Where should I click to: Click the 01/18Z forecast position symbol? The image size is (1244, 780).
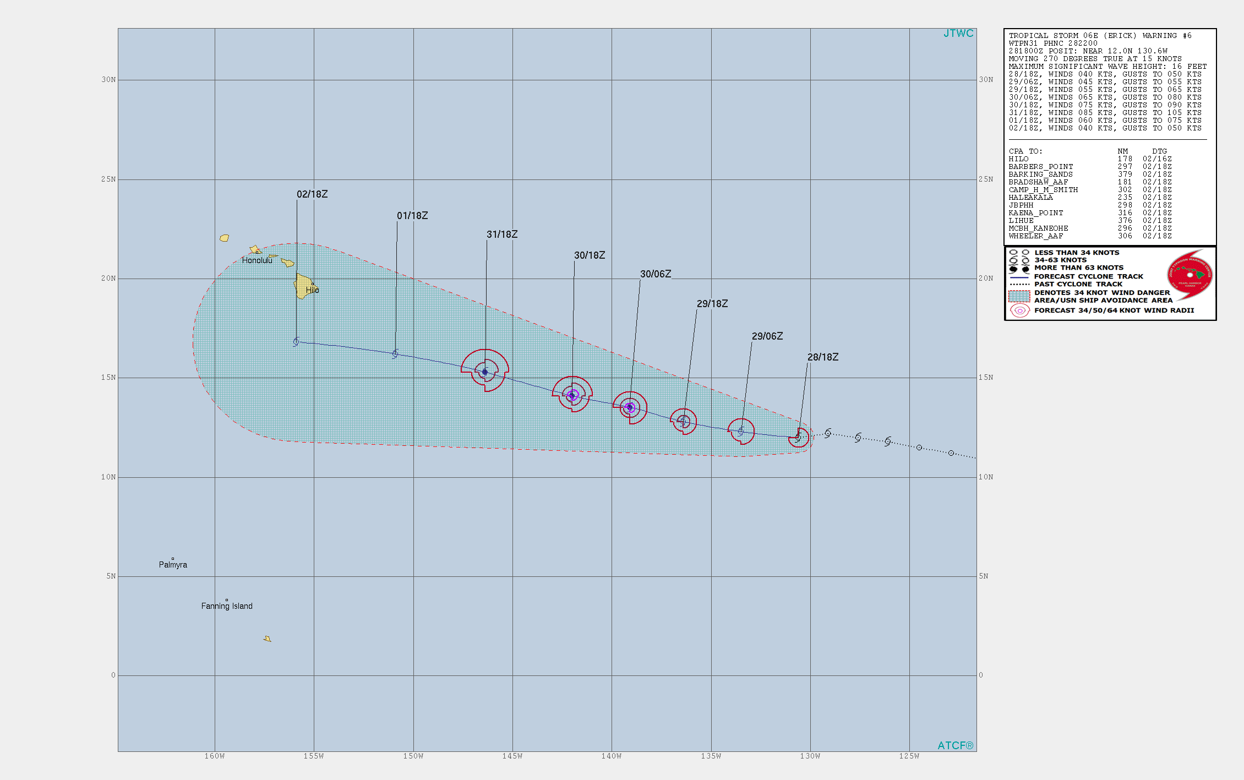point(395,354)
